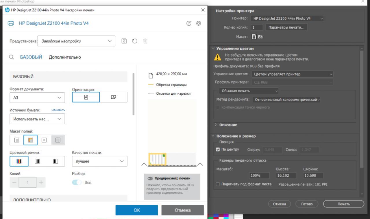Open the Формат документа A3 dropdown

(x=37, y=98)
